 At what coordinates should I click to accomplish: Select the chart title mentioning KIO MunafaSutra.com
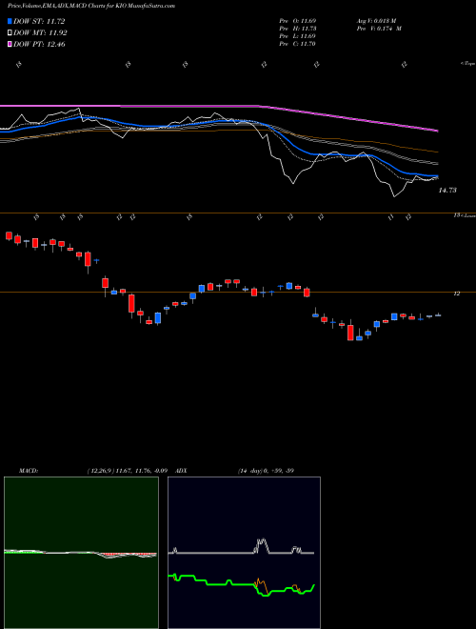[x=91, y=6]
